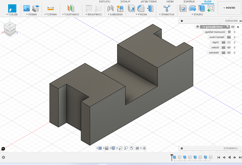Play the timeline forward

[229, 157]
